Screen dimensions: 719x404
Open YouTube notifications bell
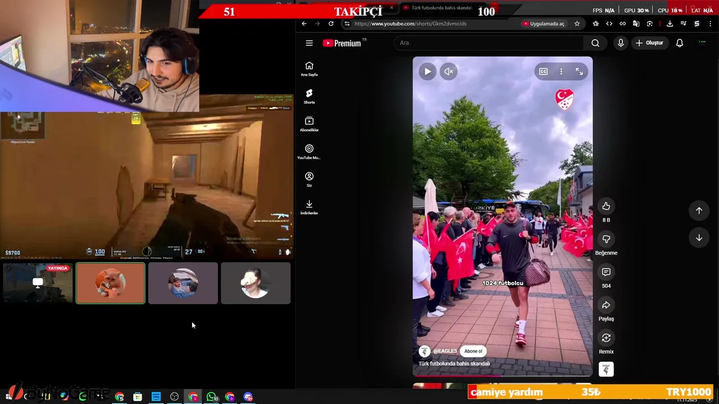(680, 43)
